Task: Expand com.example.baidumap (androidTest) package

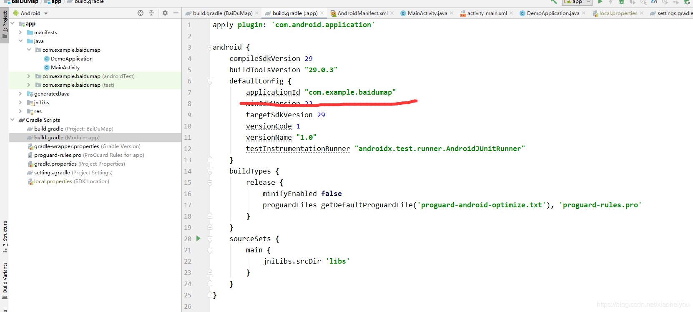Action: [x=29, y=76]
